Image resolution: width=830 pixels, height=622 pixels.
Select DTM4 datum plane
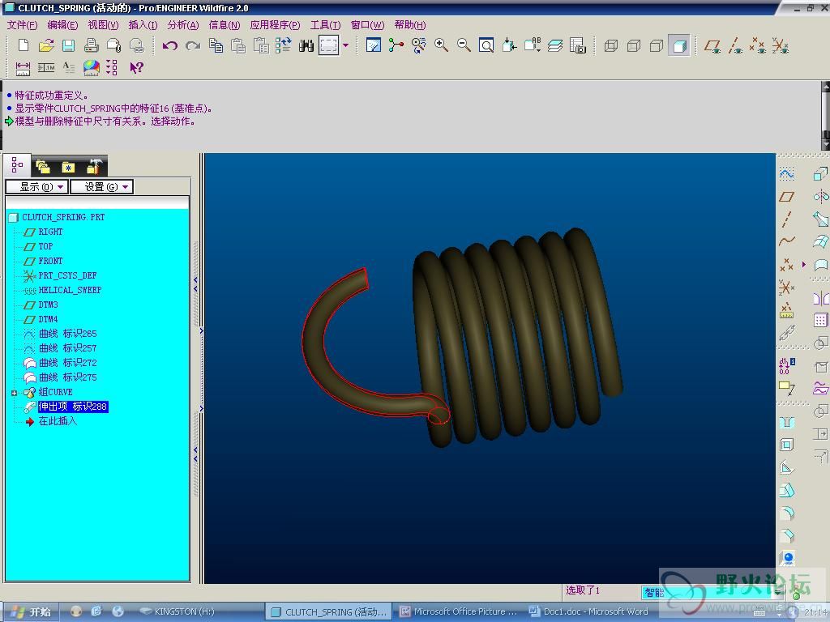tap(48, 319)
